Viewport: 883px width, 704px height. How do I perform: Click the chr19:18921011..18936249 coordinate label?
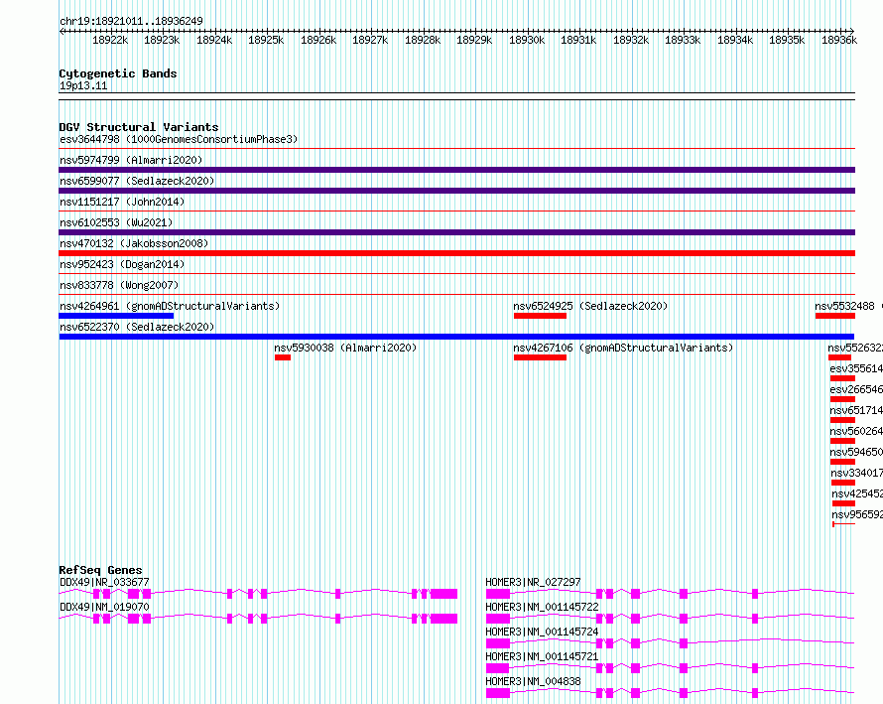(131, 21)
